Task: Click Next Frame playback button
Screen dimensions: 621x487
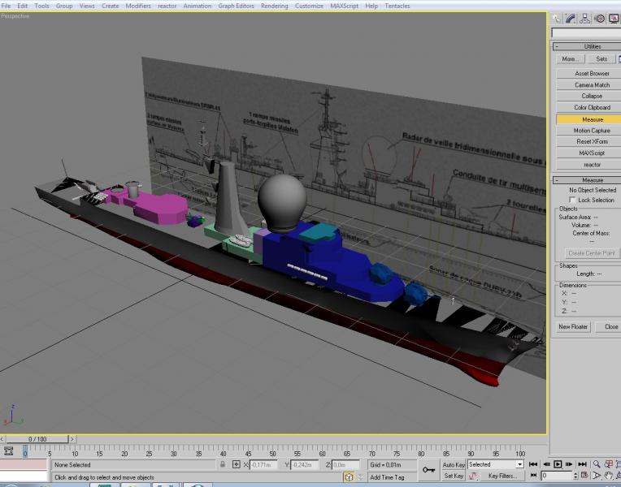Action: [x=569, y=464]
